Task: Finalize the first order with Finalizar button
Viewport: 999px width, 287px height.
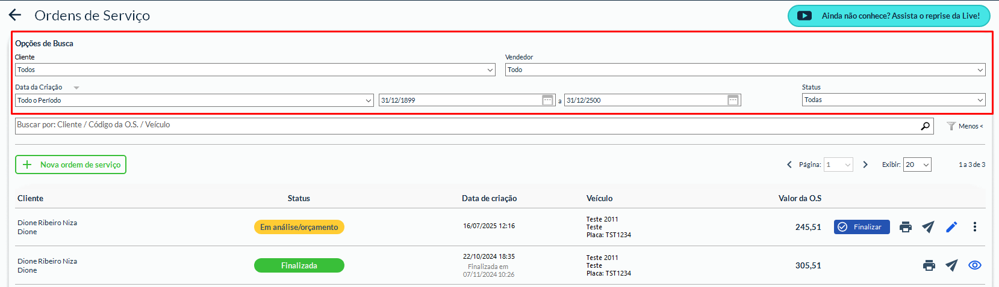Action: pyautogui.click(x=861, y=227)
